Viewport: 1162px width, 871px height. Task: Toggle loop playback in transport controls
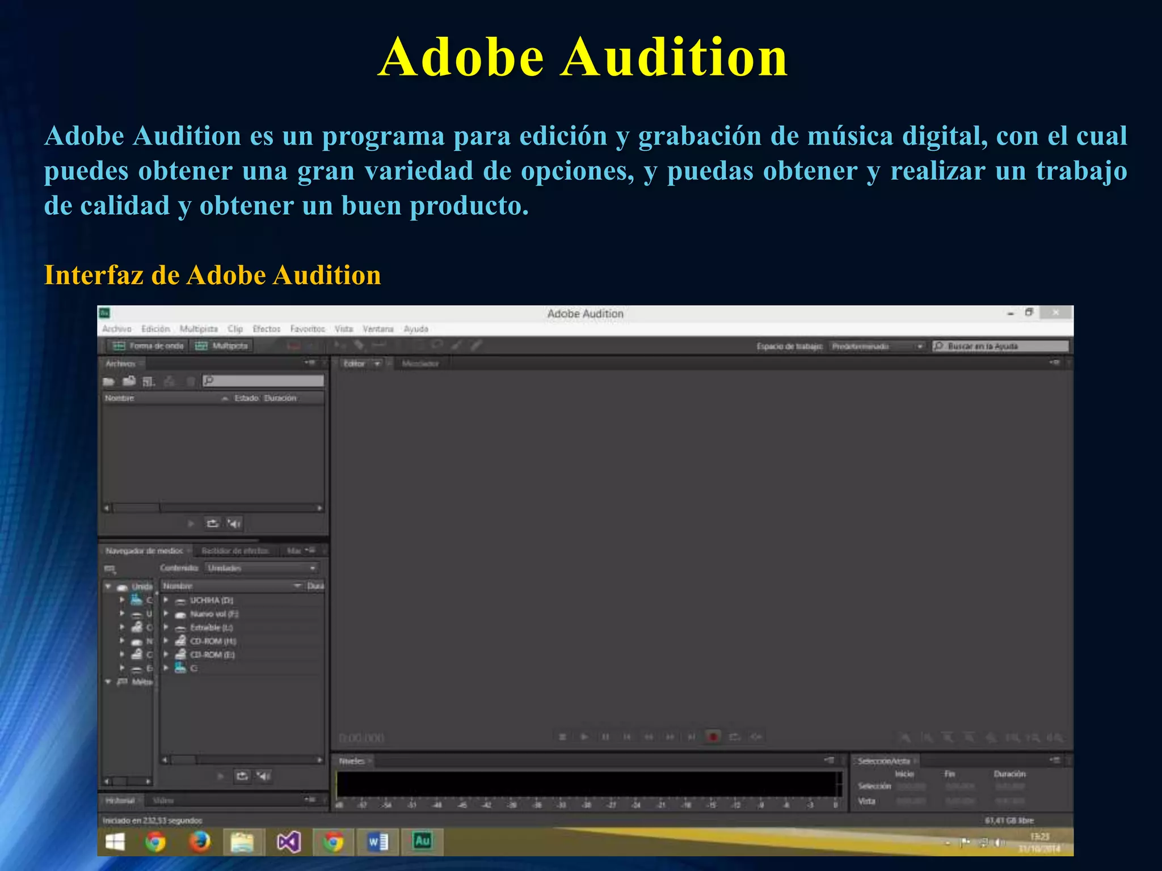[x=735, y=737]
